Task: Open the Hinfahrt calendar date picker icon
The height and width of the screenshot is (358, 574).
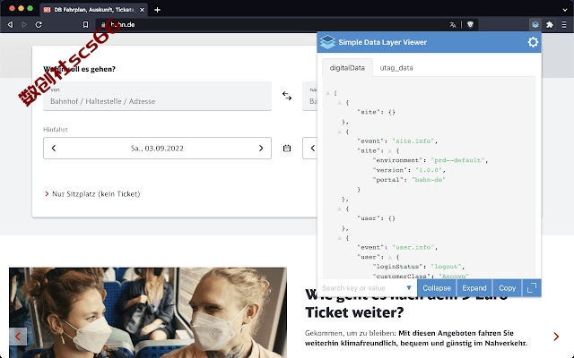Action: coord(287,148)
